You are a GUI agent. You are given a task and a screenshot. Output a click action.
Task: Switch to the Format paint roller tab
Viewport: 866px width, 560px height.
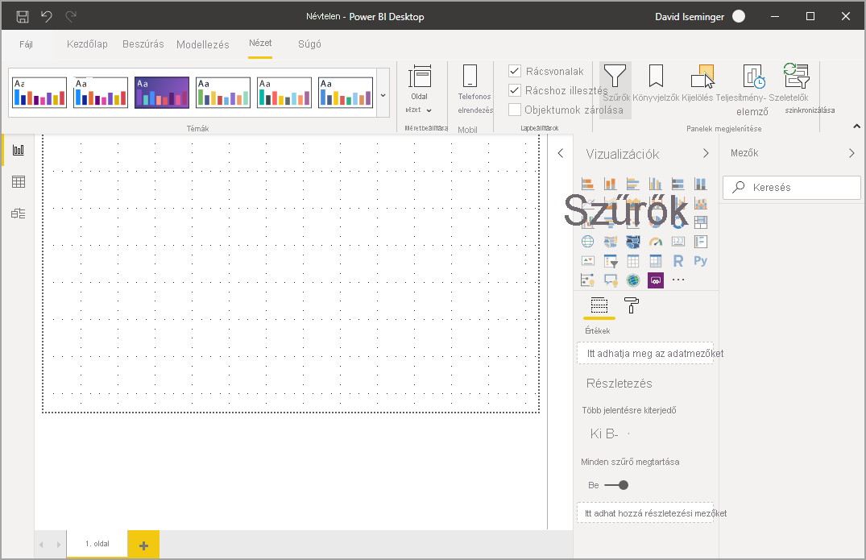coord(632,305)
